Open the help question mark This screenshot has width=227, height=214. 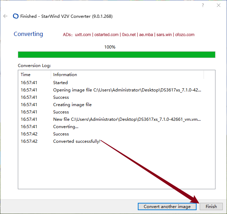(203, 5)
